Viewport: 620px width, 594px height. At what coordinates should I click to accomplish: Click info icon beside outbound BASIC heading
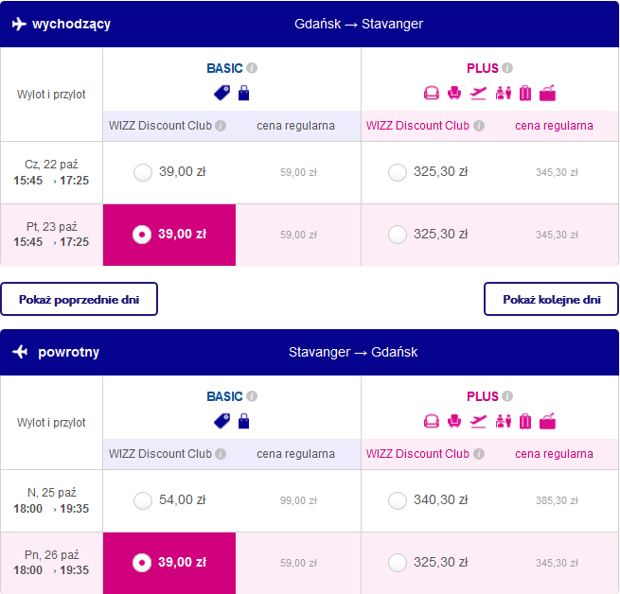pos(252,68)
